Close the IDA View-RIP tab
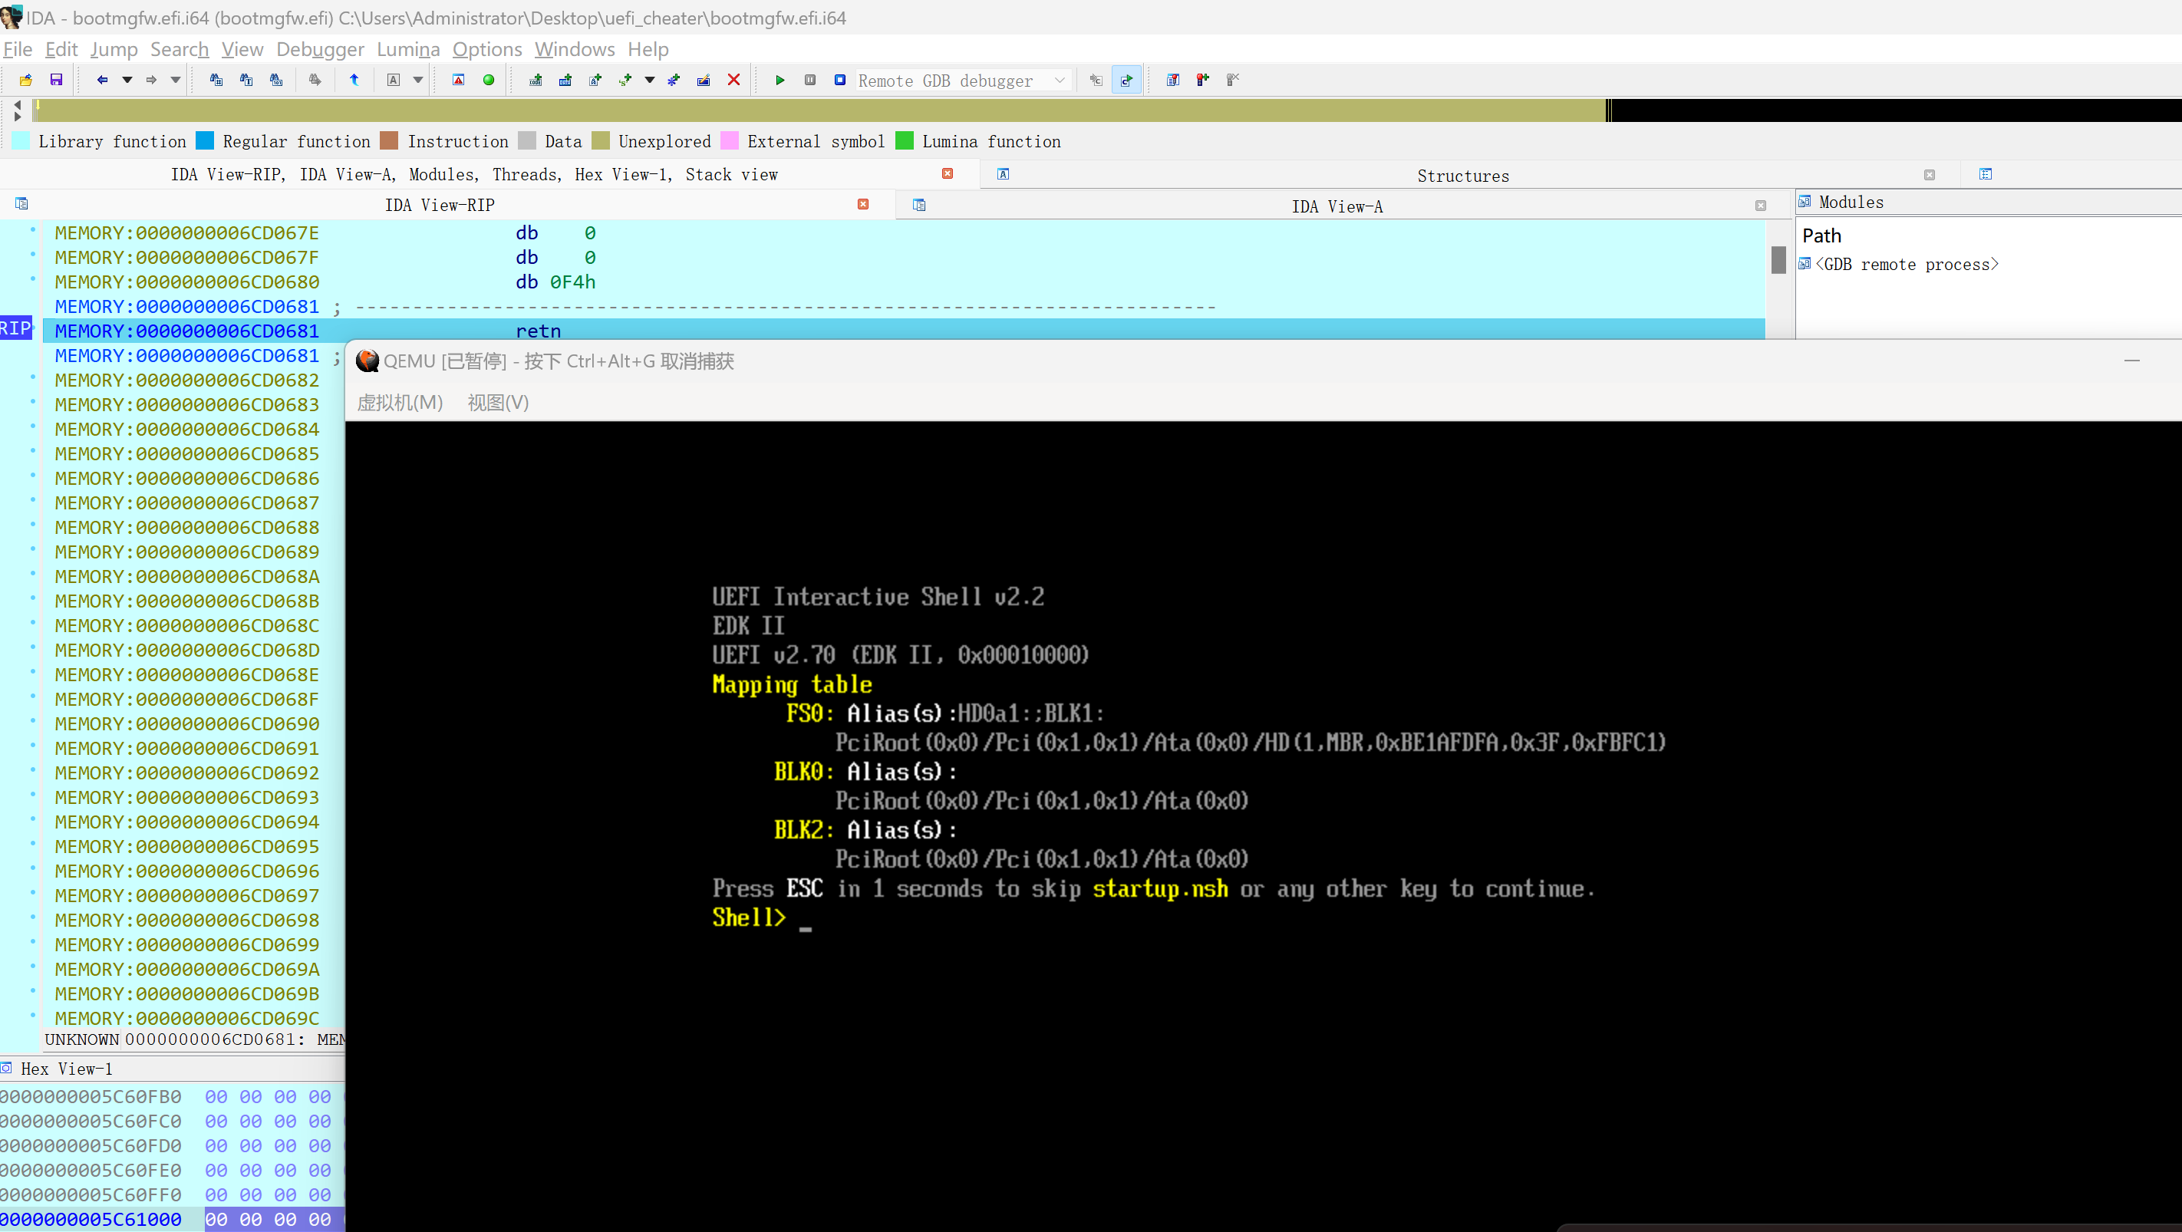Image resolution: width=2182 pixels, height=1232 pixels. click(x=863, y=204)
